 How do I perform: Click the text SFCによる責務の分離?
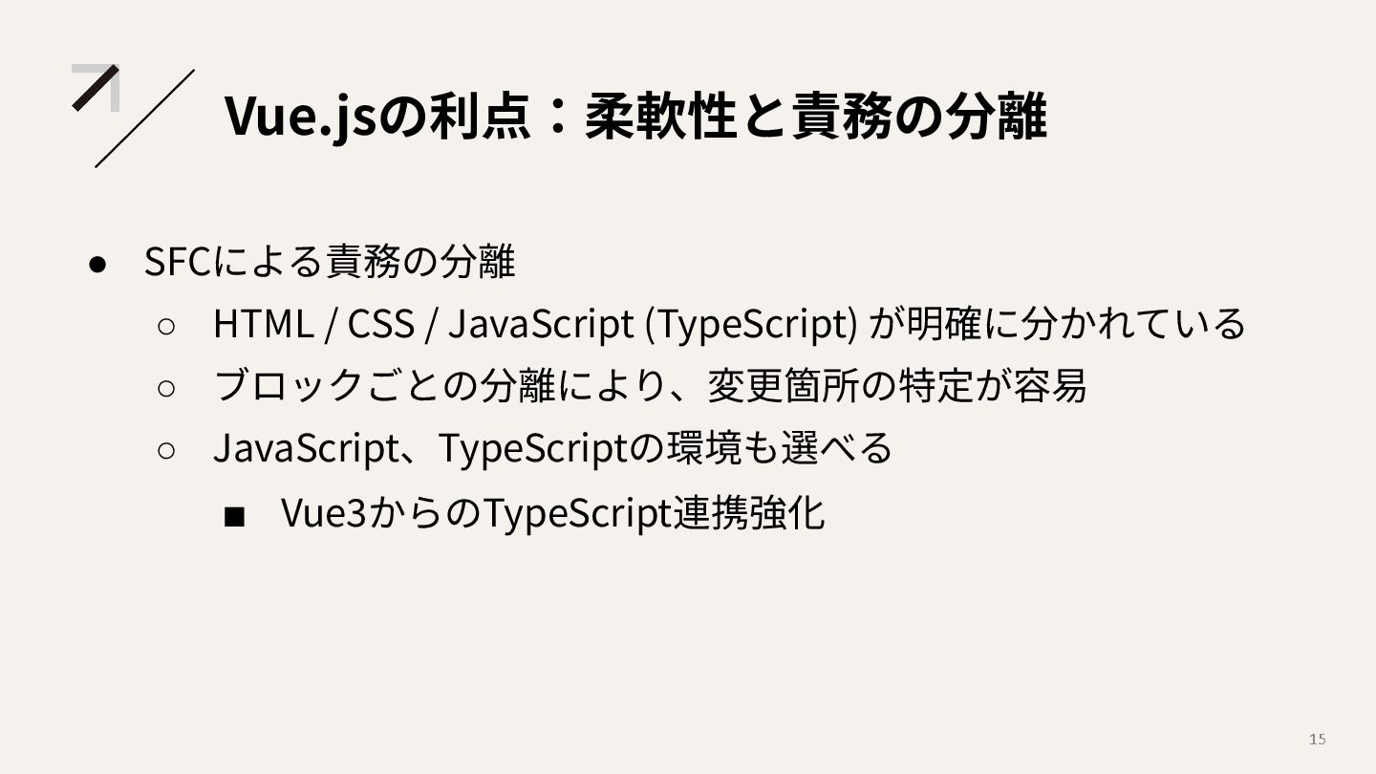pyautogui.click(x=330, y=261)
